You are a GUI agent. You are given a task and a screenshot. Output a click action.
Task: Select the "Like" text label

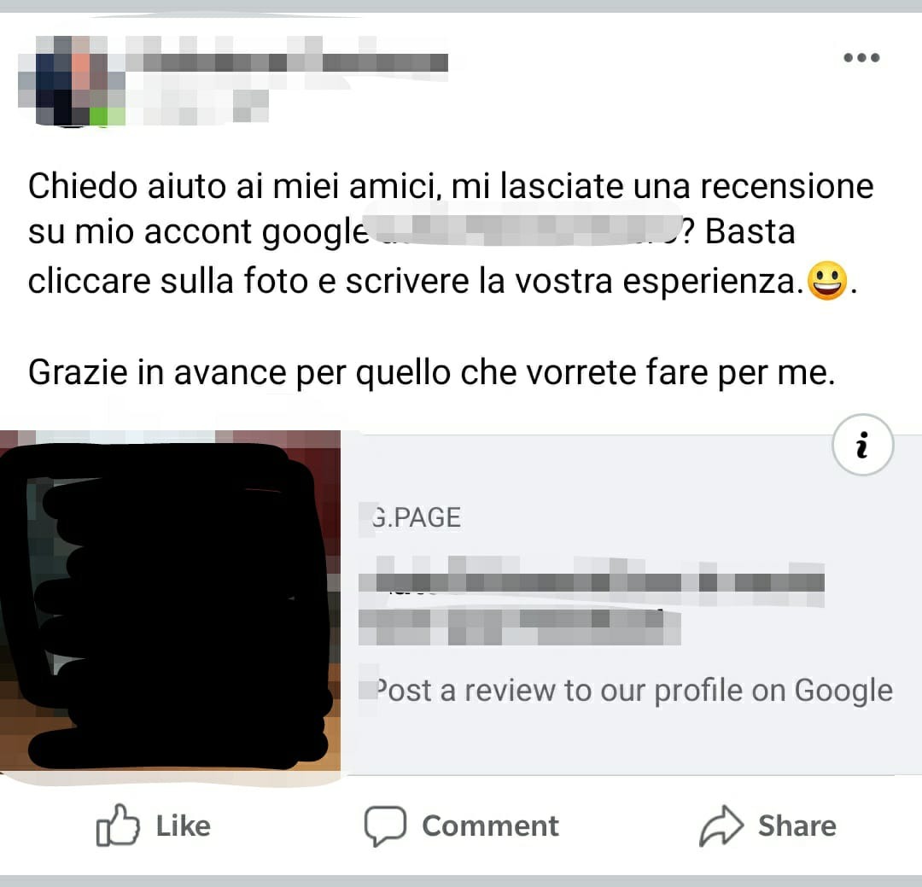[x=183, y=826]
